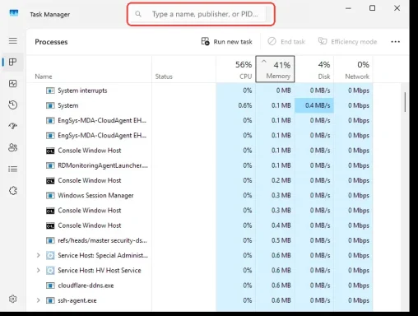Maximize the Task Manager window

coord(372,8)
